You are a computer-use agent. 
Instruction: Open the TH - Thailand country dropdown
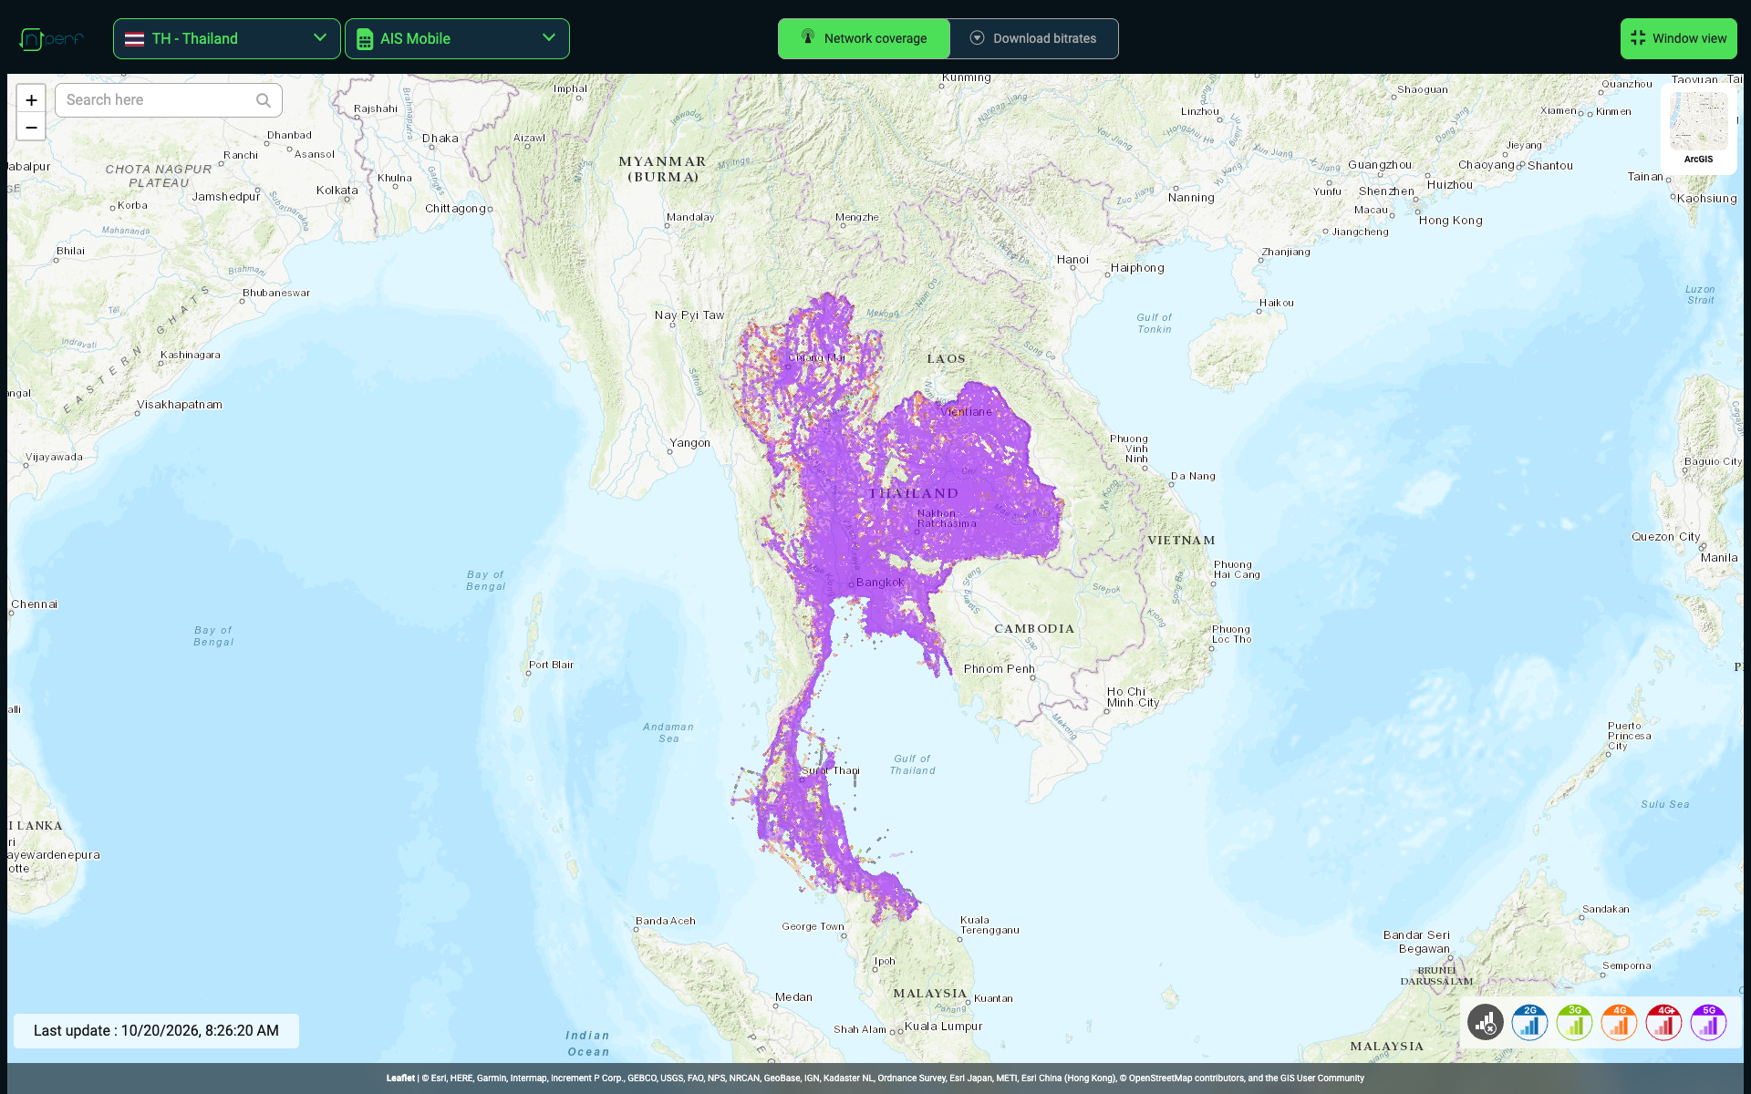[x=227, y=38]
